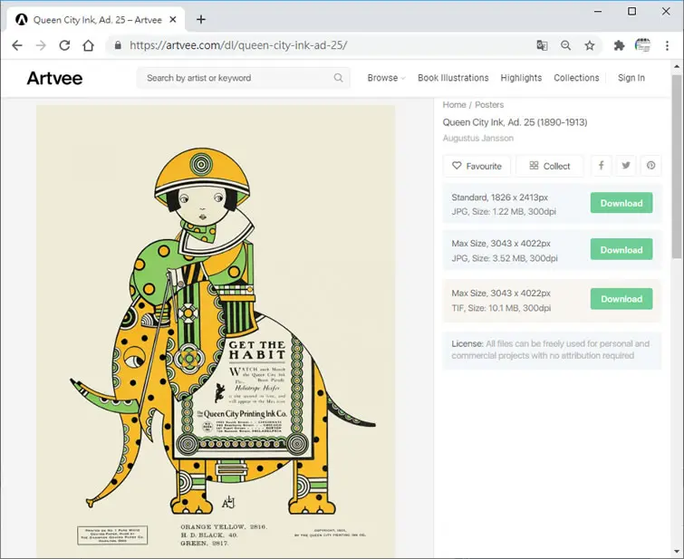Open the browser extensions puzzle icon
Image resolution: width=684 pixels, height=559 pixels.
(619, 45)
